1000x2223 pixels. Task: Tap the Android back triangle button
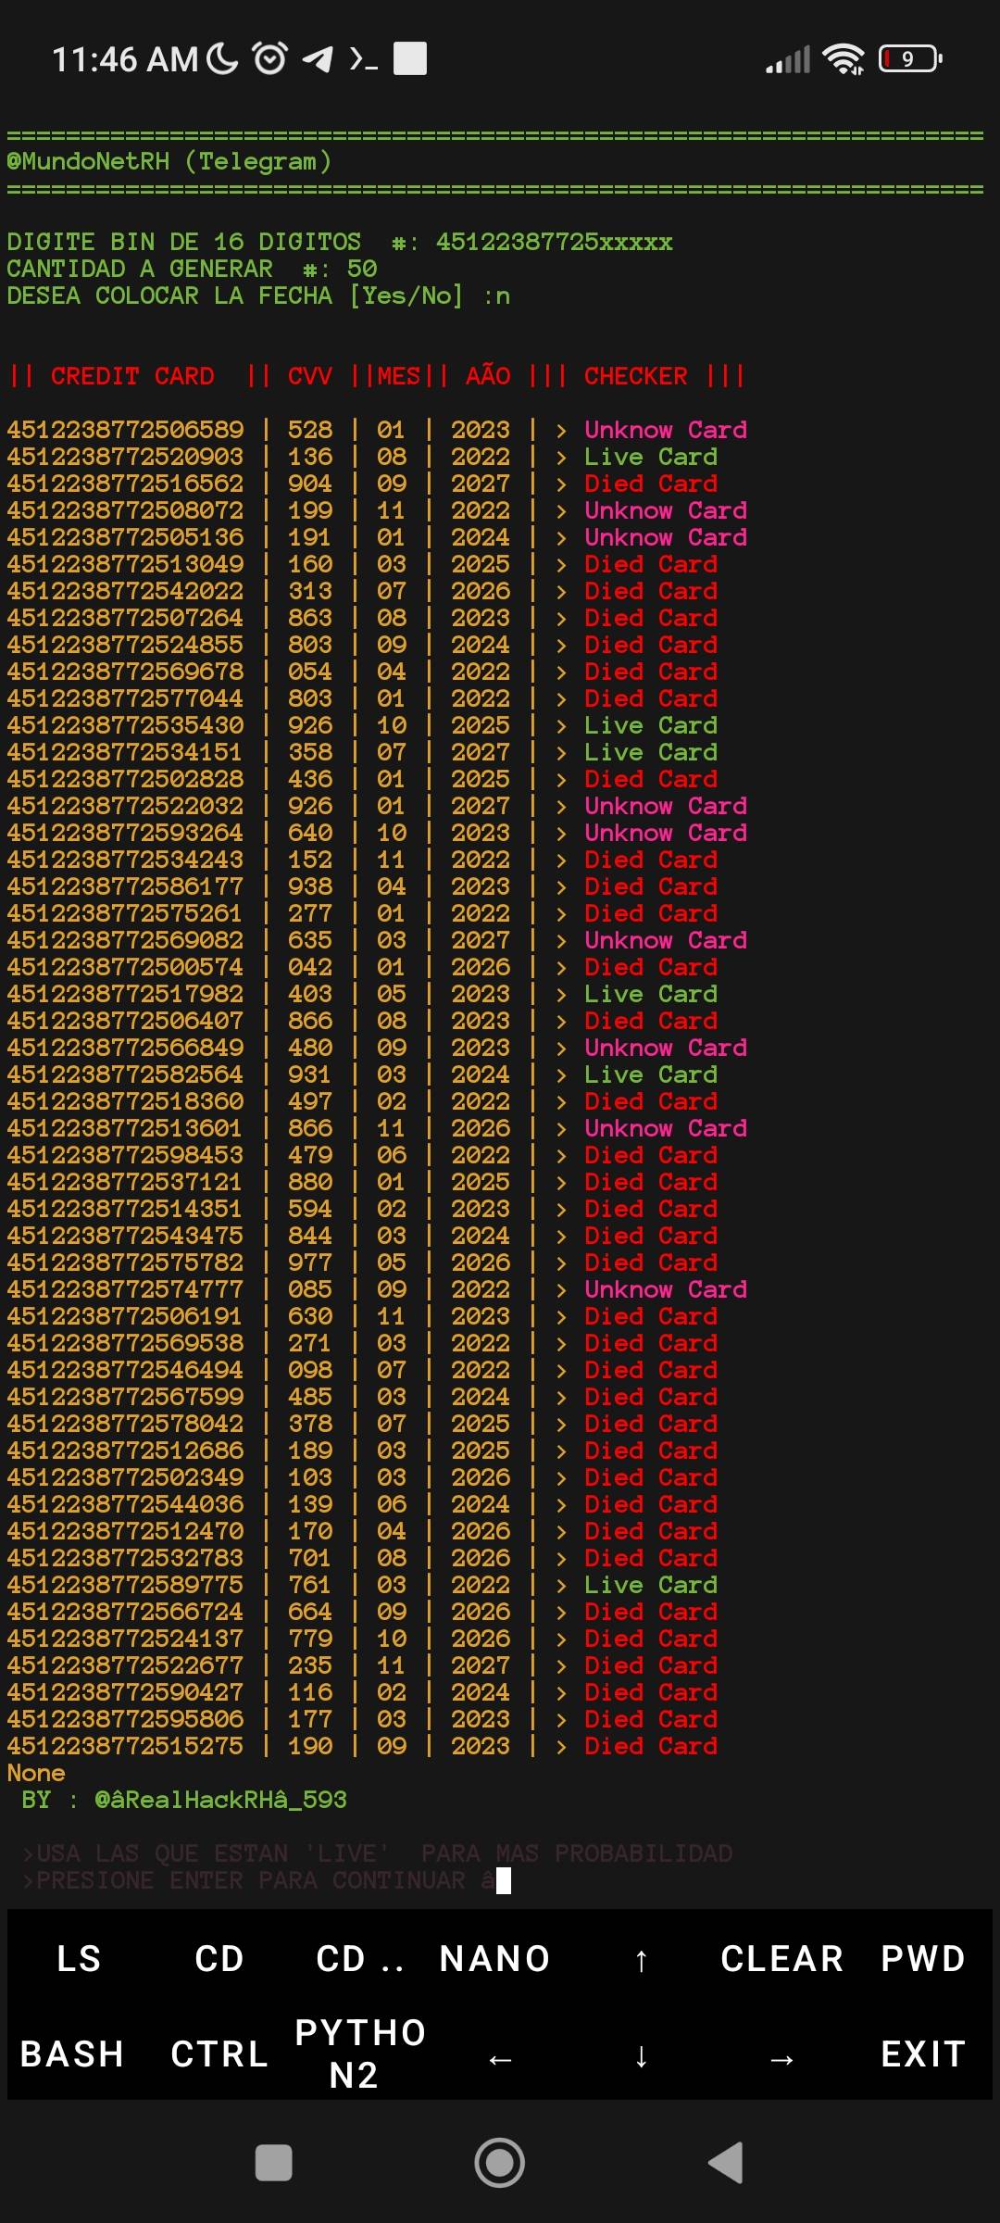726,2163
